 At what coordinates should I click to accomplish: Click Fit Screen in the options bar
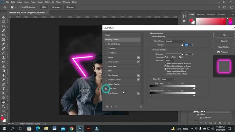(x=56, y=7)
